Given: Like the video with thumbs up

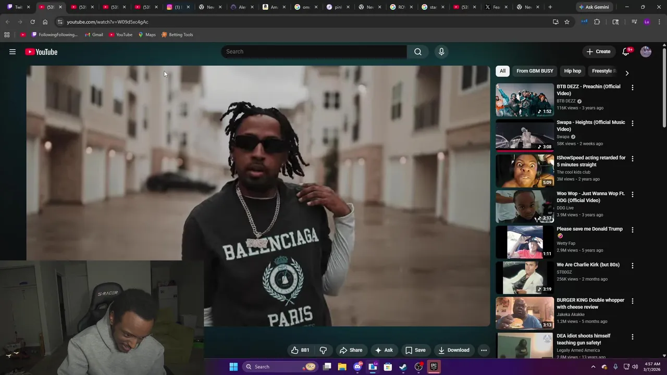Looking at the screenshot, I should tap(300, 350).
